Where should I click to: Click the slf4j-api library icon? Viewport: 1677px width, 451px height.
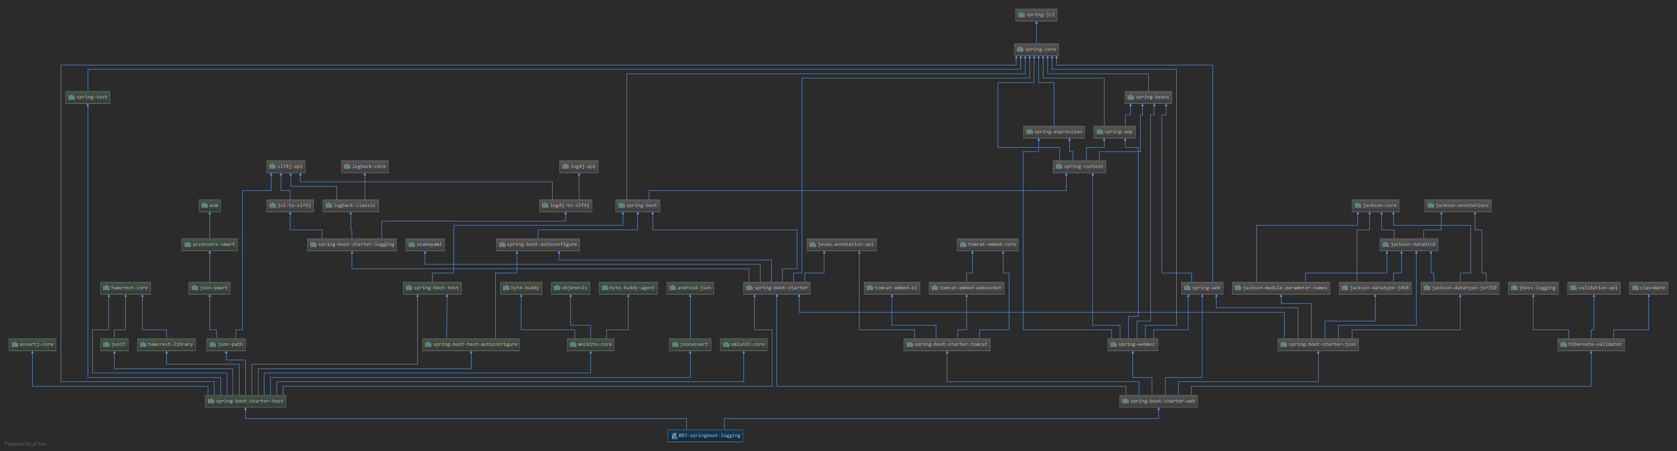(272, 167)
